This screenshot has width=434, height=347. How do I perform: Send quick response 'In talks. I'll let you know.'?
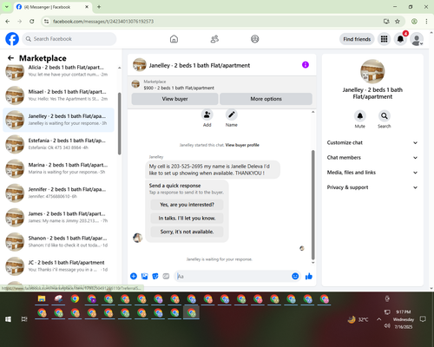coord(187,218)
